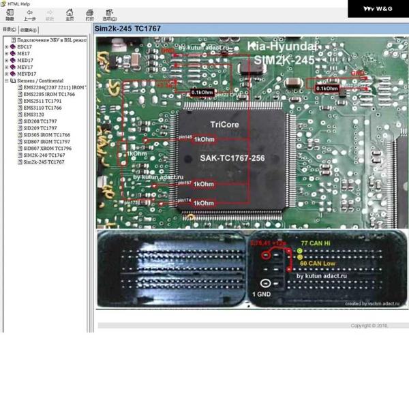The width and height of the screenshot is (409, 409).
Task: Expand the MEV17 tree node
Action: click(7, 67)
